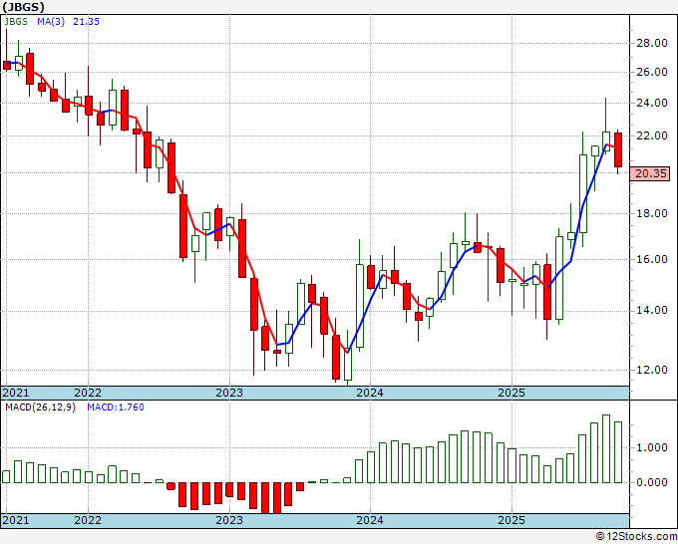678x544 pixels.
Task: Click the 0.000 MACD axis label
Action: tap(652, 482)
